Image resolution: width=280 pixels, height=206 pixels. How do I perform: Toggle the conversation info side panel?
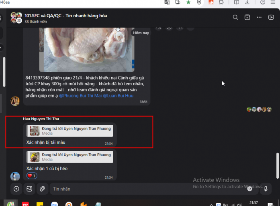(x=271, y=17)
